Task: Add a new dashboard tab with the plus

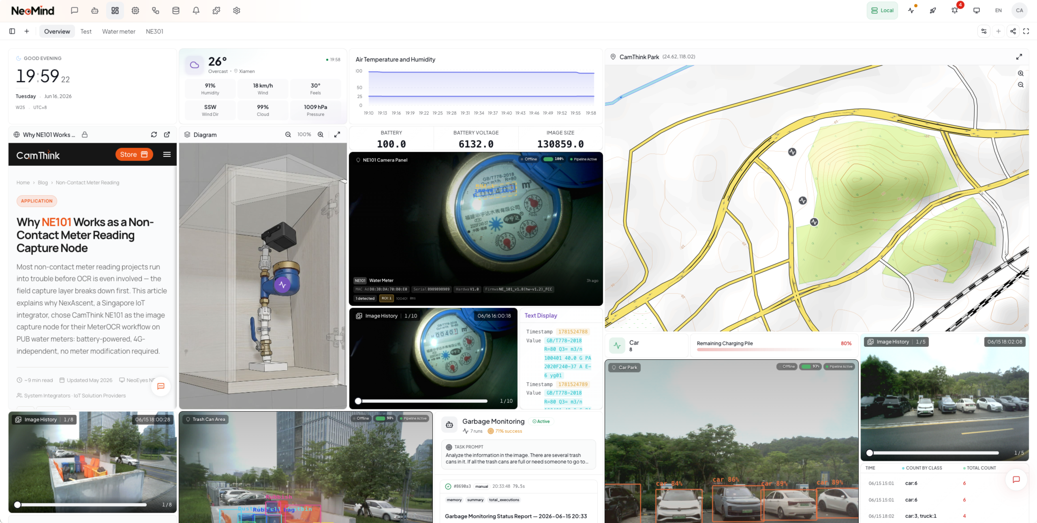Action: point(27,31)
